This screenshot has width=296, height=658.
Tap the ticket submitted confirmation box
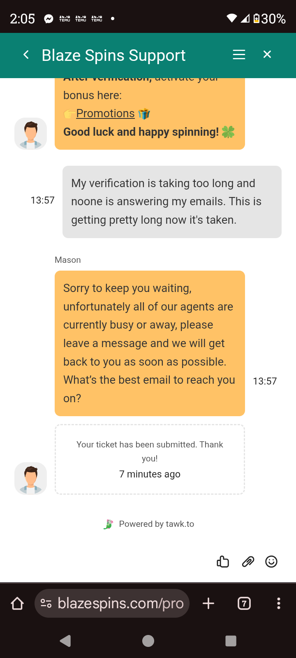point(150,459)
